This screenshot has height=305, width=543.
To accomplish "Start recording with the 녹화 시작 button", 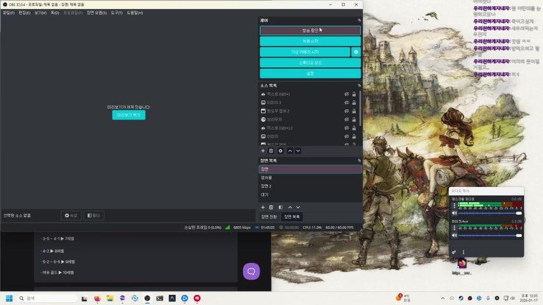I will (x=310, y=41).
